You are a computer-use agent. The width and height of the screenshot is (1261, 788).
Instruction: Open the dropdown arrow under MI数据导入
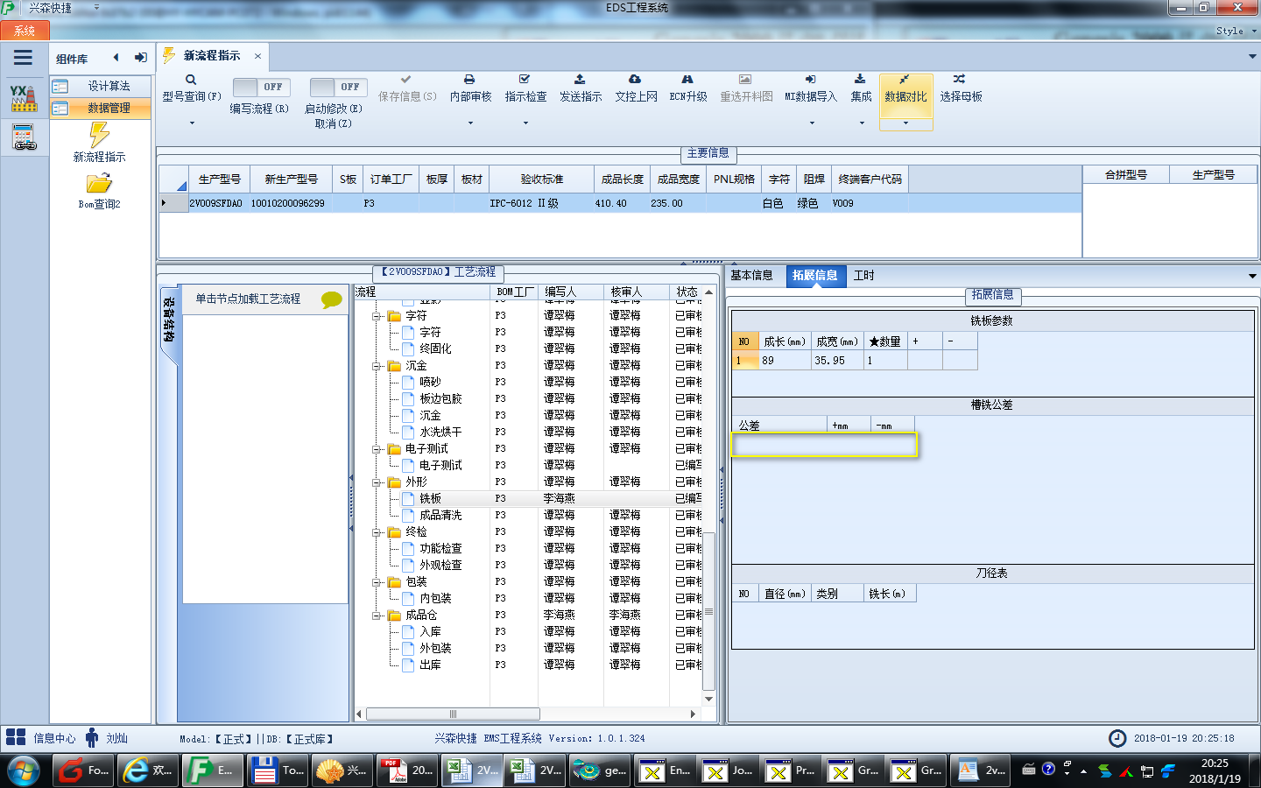[x=811, y=123]
